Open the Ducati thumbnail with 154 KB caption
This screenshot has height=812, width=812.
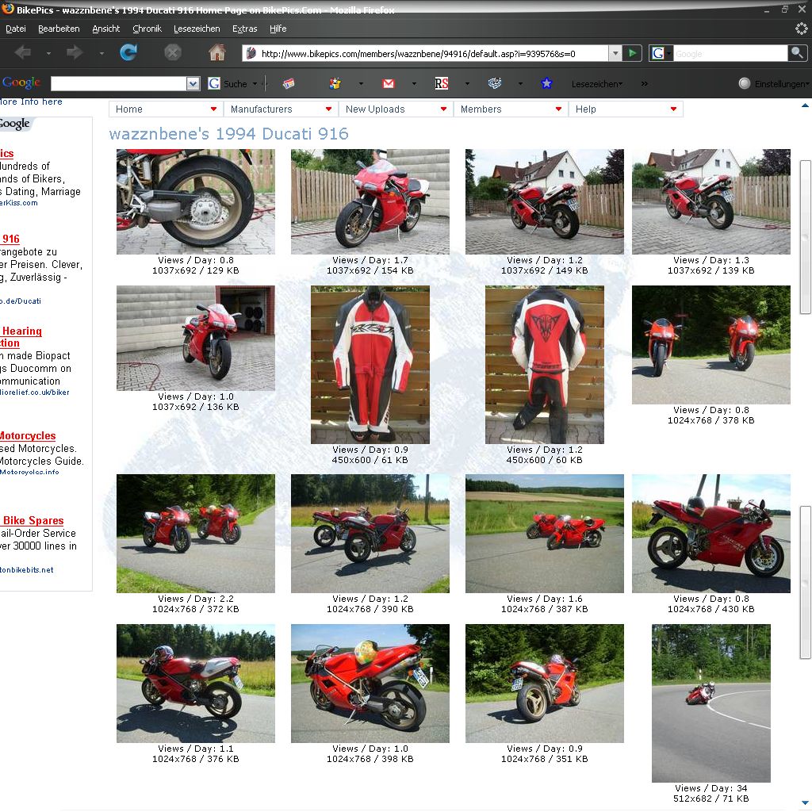(x=370, y=201)
